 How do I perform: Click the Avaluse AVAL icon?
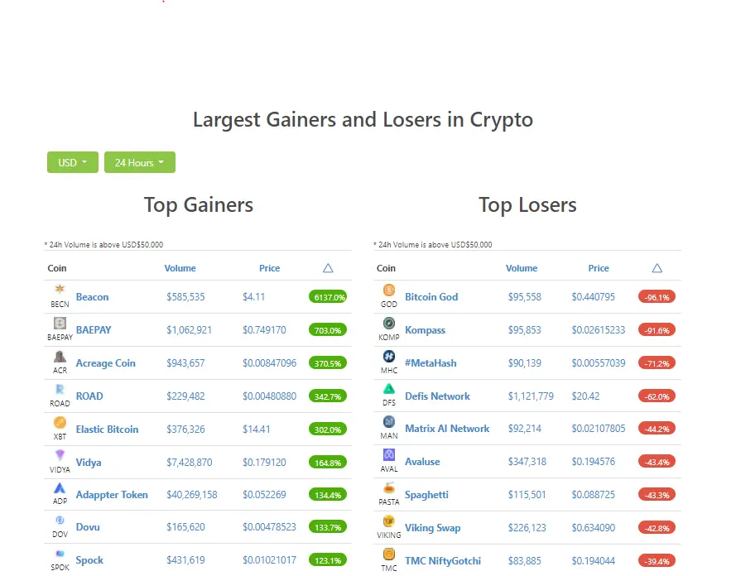pos(388,454)
